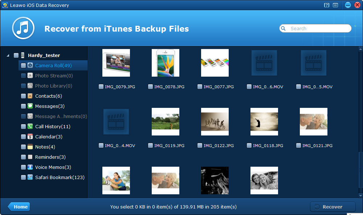Click the scrollbar down arrow
Screen dimensions: 363x215
point(360,195)
